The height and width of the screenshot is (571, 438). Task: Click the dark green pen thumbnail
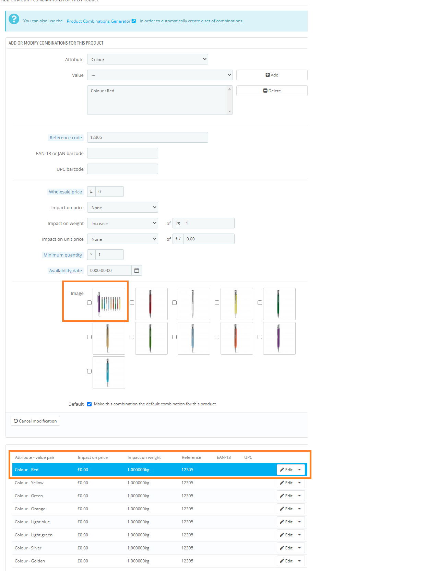(x=279, y=304)
